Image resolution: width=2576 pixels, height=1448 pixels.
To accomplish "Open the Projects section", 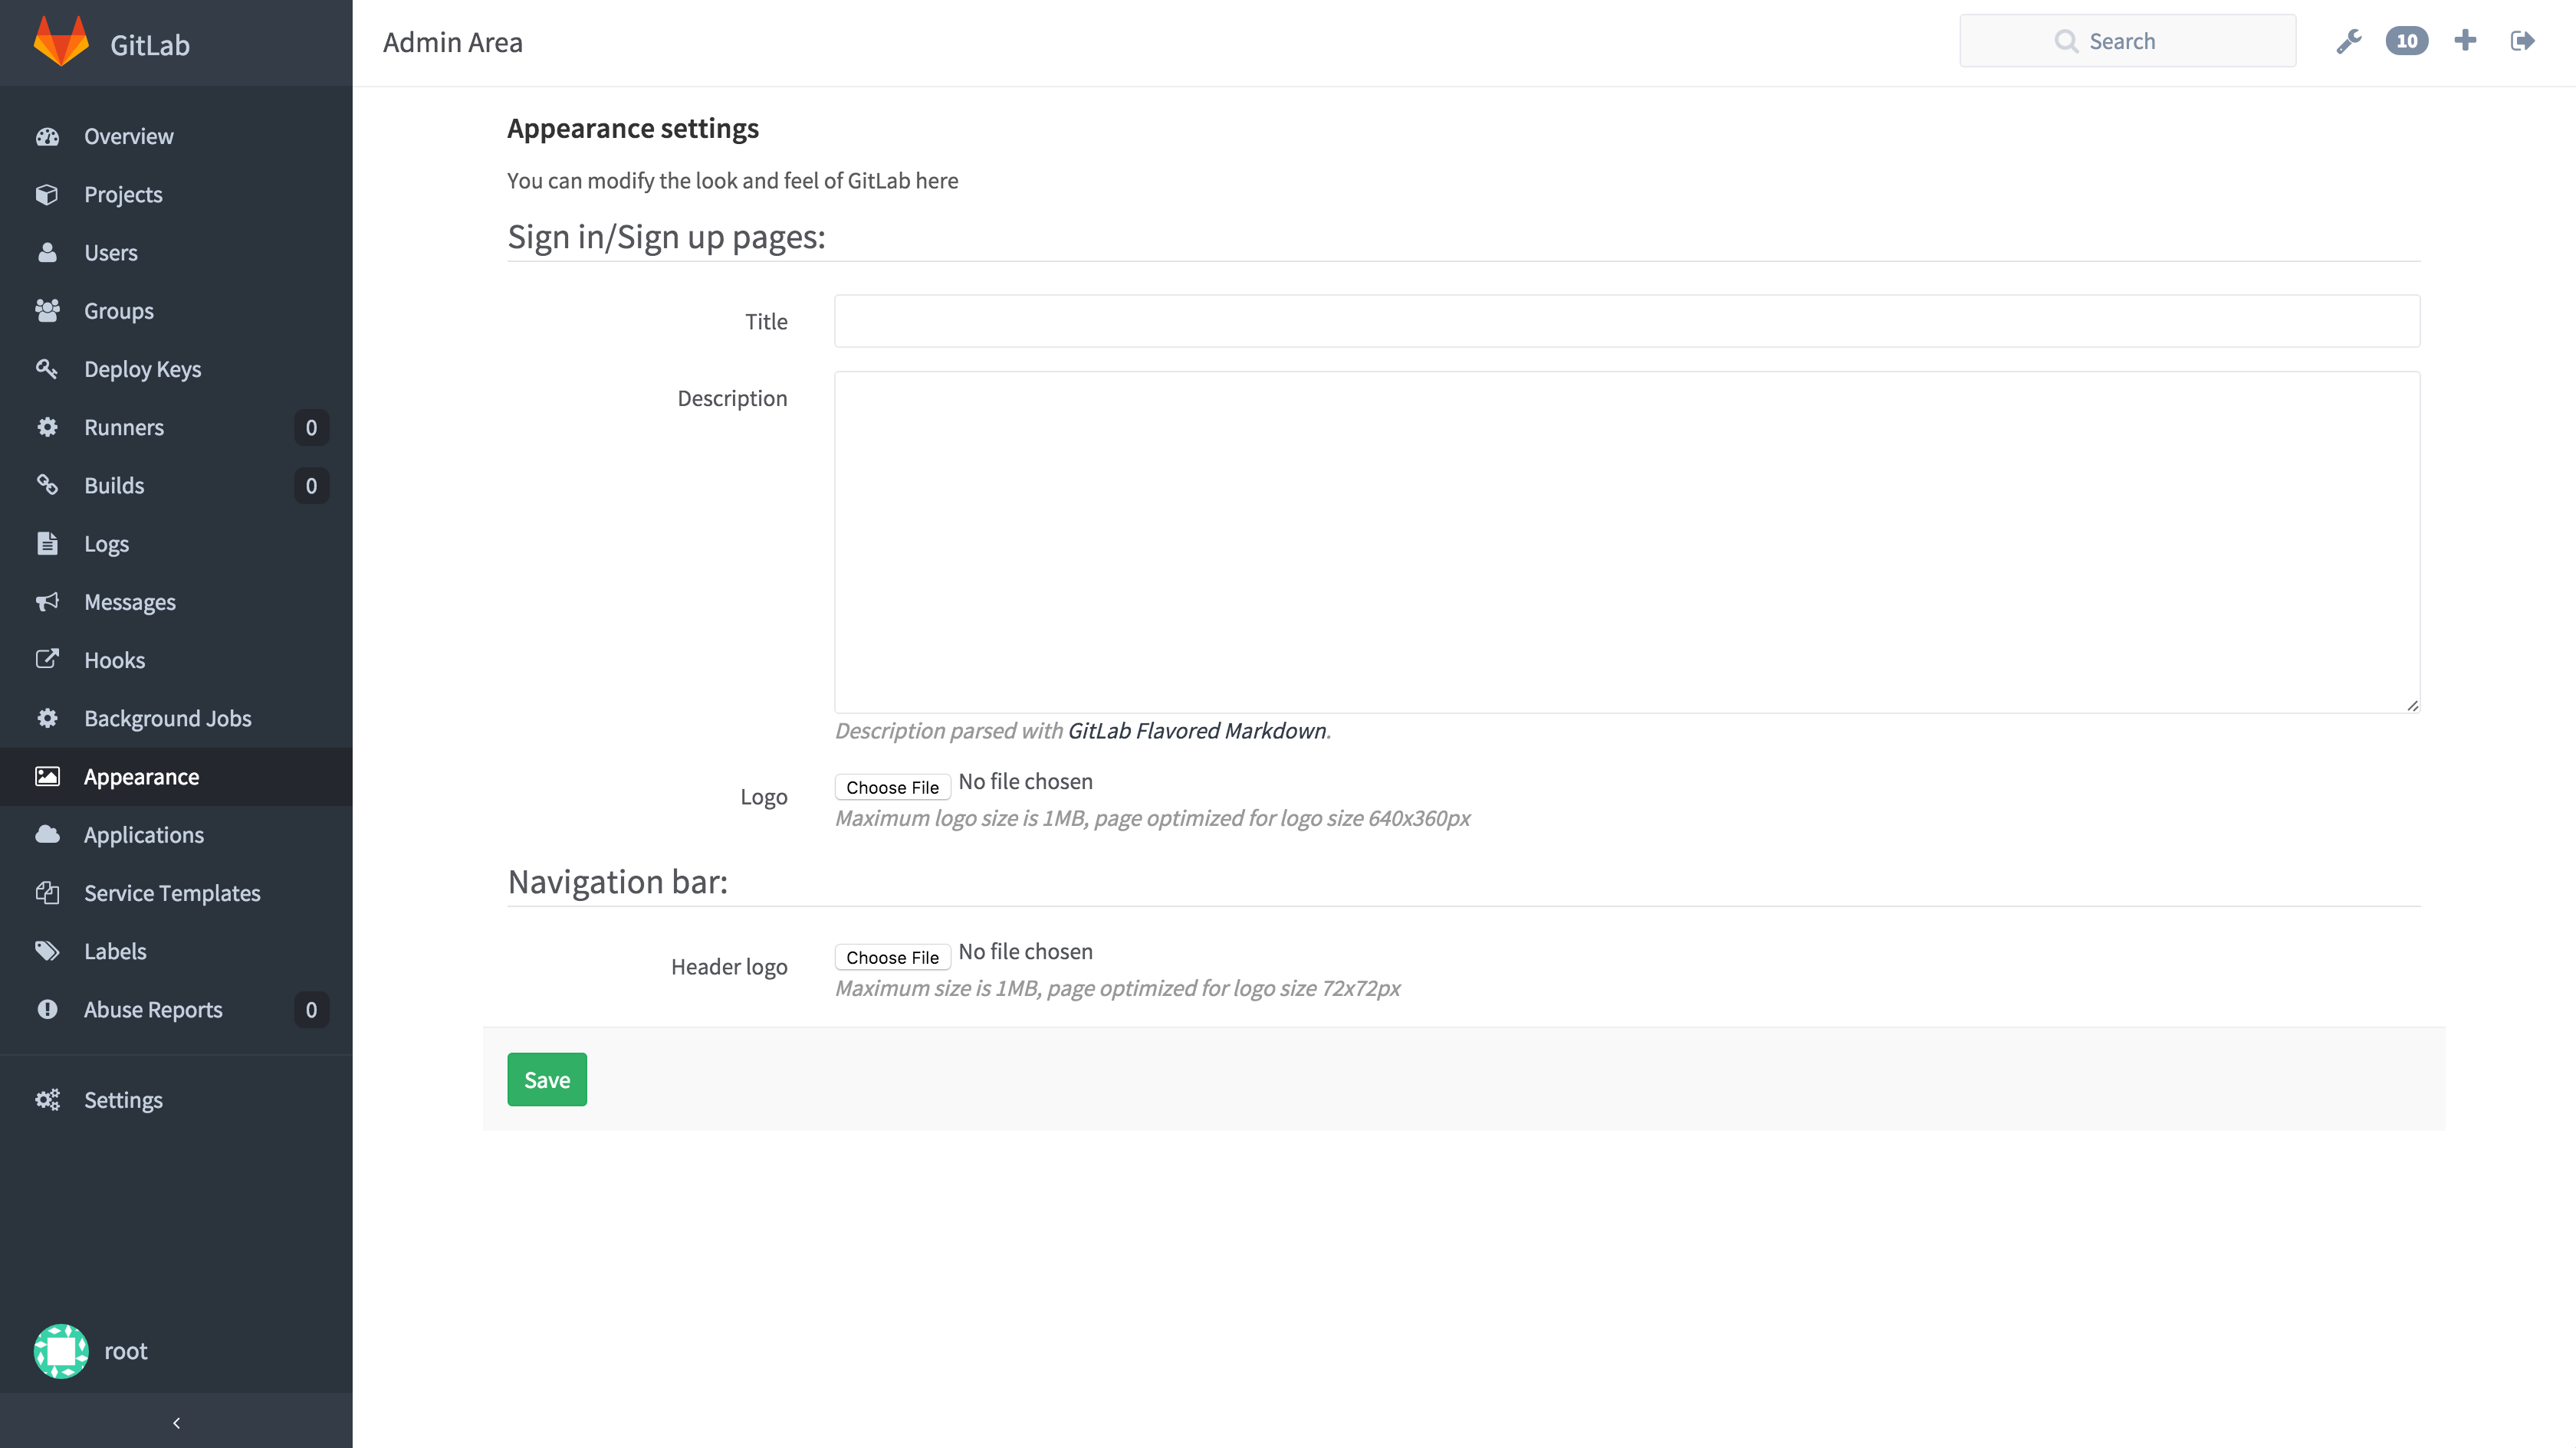I will click(122, 194).
